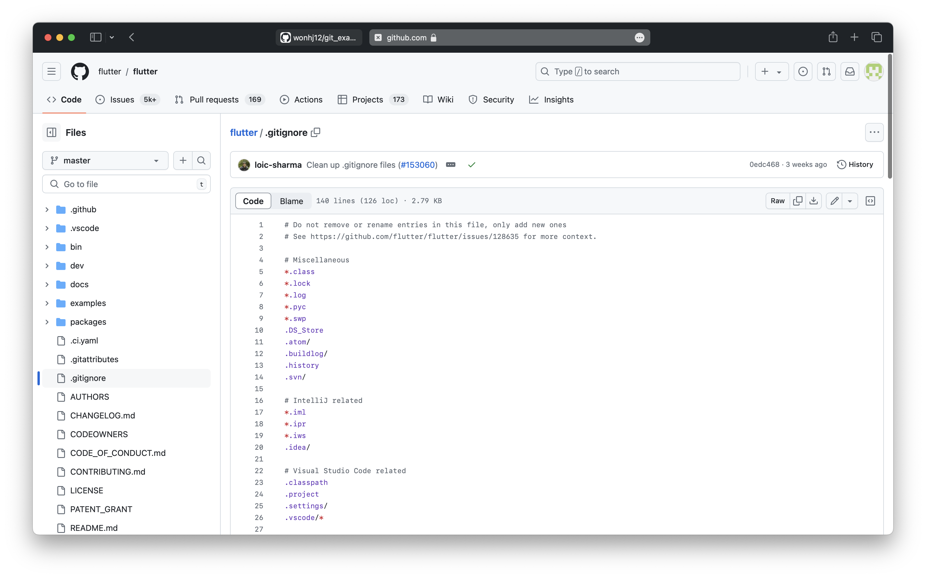Open more edit options dropdown arrow
926x578 pixels.
click(850, 201)
